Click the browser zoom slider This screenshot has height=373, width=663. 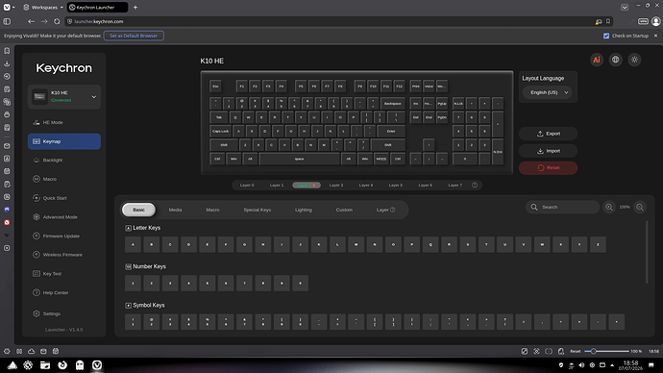click(x=606, y=351)
